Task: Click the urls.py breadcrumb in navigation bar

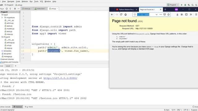Action: (x=19, y=5)
